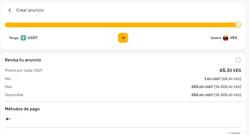Viewport: 249px width, 134px height.
Task: Click the yellow arrow swap button
Action: pyautogui.click(x=123, y=38)
